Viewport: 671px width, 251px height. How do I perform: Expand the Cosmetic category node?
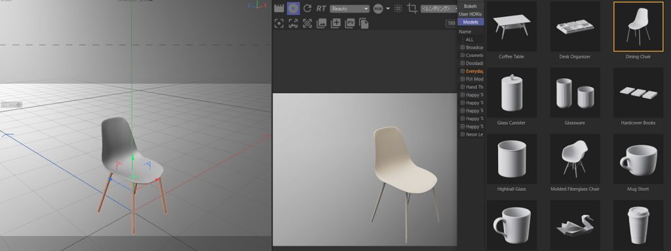point(462,55)
